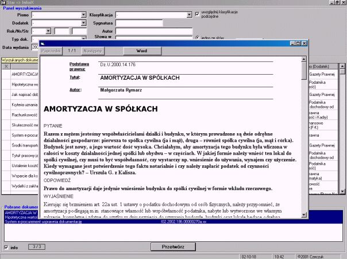Select the Rachunkowość result row

pyautogui.click(x=20, y=115)
